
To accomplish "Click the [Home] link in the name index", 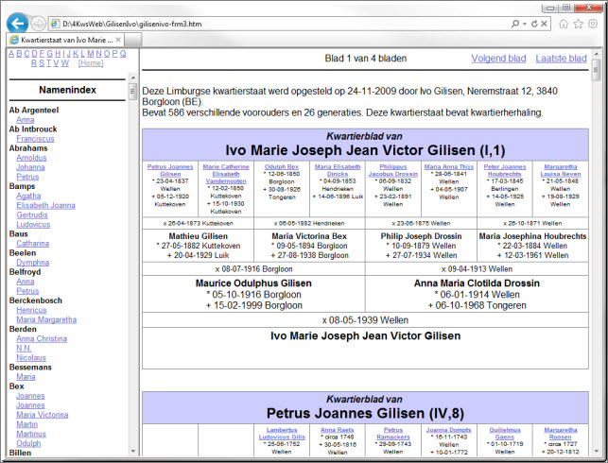I will coord(91,63).
